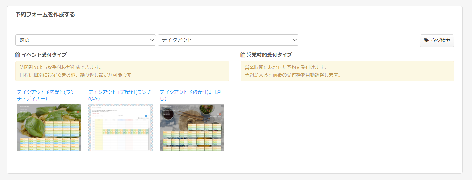This screenshot has width=472, height=180.
Task: Click the chevron arrow on 飲食 select
Action: pyautogui.click(x=152, y=40)
